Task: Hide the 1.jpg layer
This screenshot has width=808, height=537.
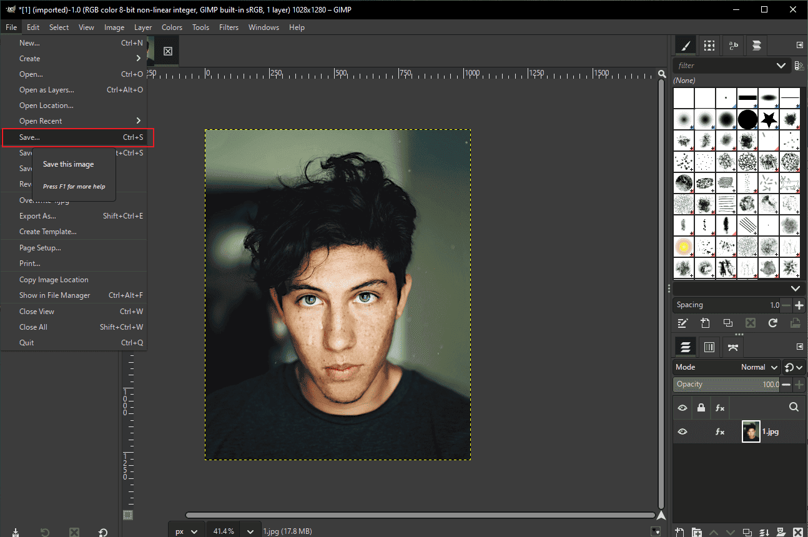Action: coord(682,431)
